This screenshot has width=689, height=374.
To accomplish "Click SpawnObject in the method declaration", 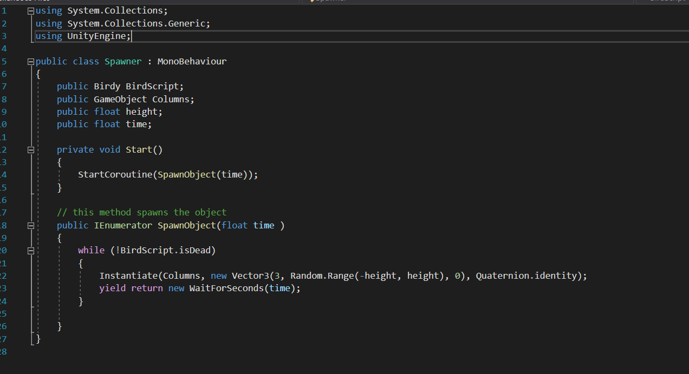I will tap(186, 225).
